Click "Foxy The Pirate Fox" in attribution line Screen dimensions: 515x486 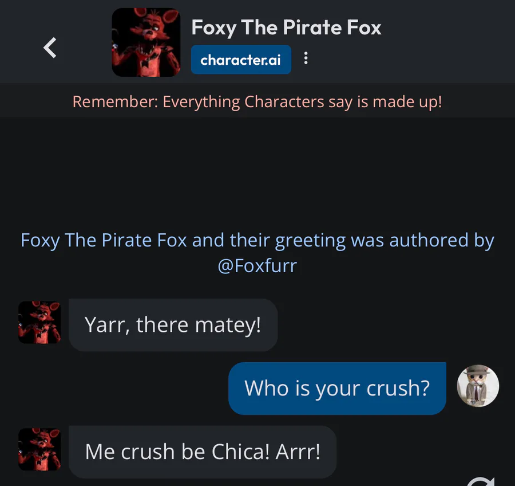(104, 240)
